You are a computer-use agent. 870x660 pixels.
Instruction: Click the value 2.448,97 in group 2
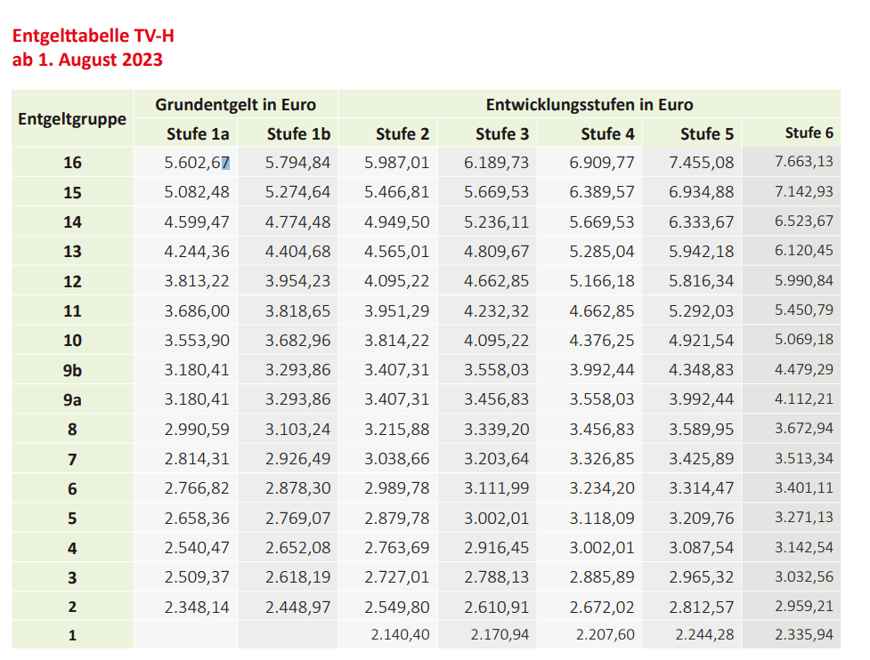coord(297,607)
